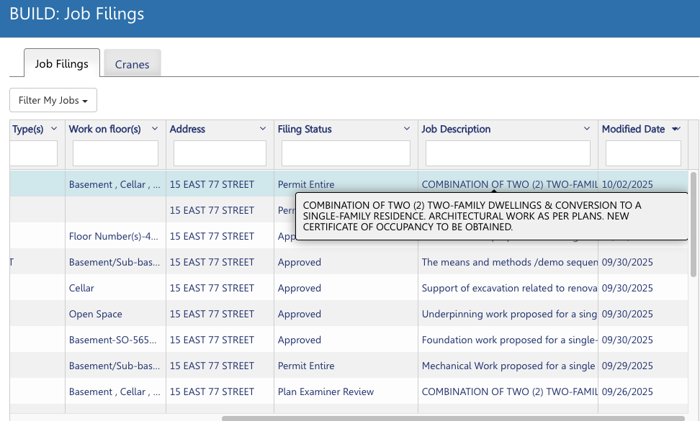Click the Job Description filter input

508,153
